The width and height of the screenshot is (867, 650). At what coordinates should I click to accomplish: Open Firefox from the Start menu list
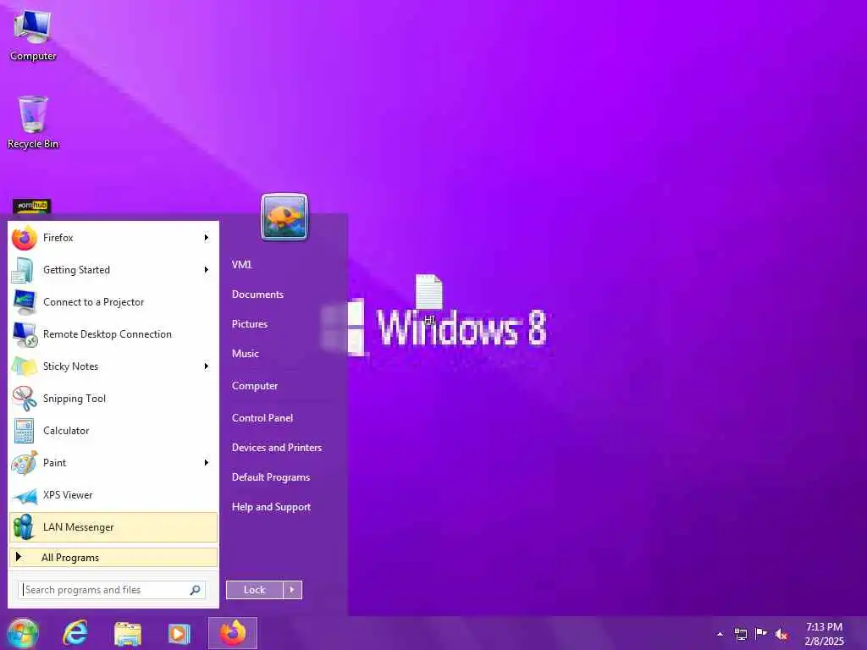(113, 238)
